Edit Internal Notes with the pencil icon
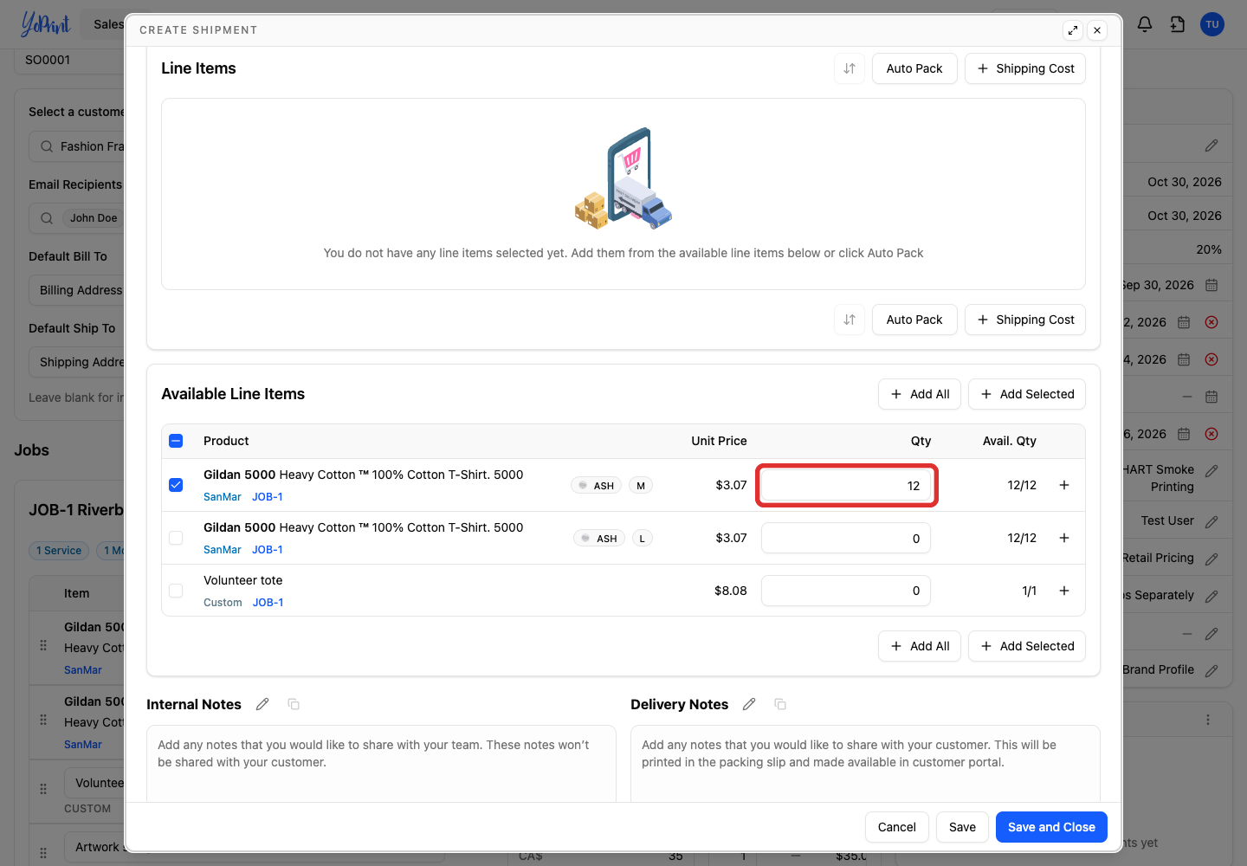 (x=262, y=704)
